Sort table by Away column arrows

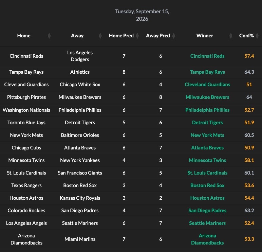coord(100,36)
